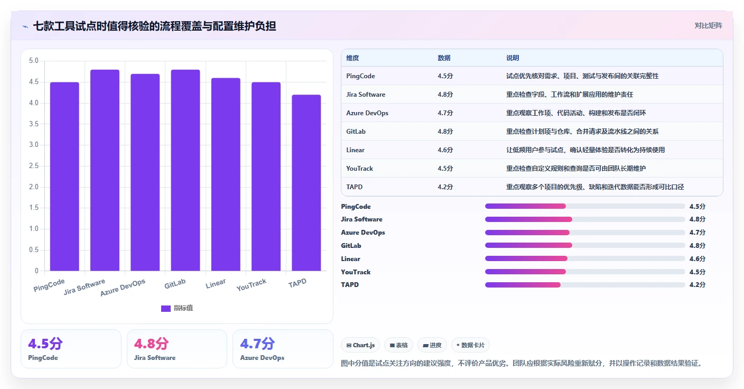Click the 4.6分 value beside Linear progress bar
The image size is (744, 389).
[697, 259]
